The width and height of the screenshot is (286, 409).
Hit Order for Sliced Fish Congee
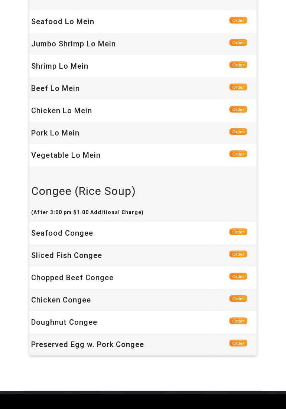[x=238, y=254]
